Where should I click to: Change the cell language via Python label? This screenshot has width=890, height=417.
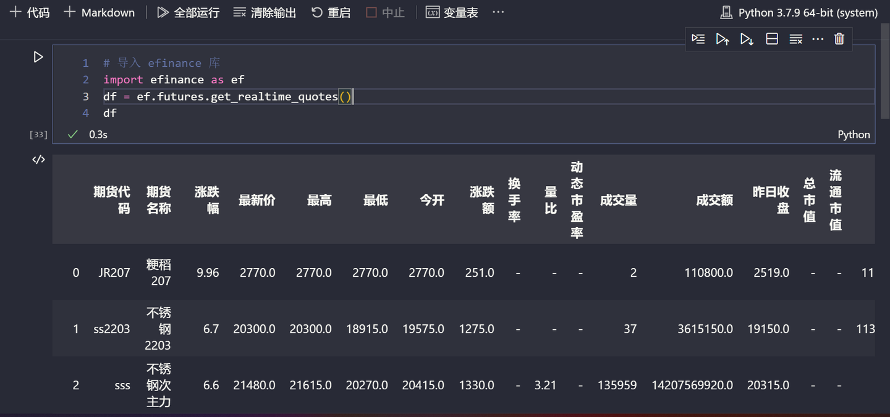854,134
